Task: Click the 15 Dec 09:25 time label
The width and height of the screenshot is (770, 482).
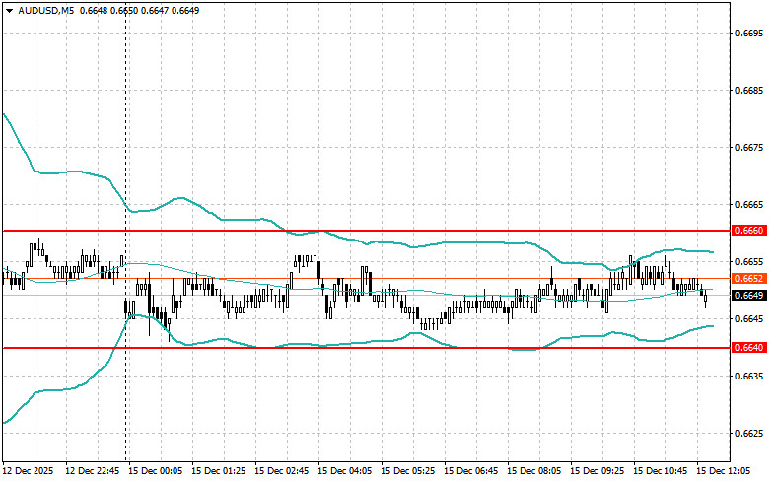Action: pyautogui.click(x=596, y=471)
